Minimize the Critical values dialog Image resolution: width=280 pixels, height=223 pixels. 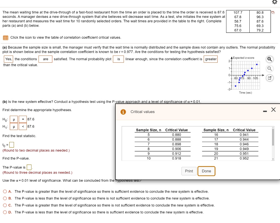[265, 111]
